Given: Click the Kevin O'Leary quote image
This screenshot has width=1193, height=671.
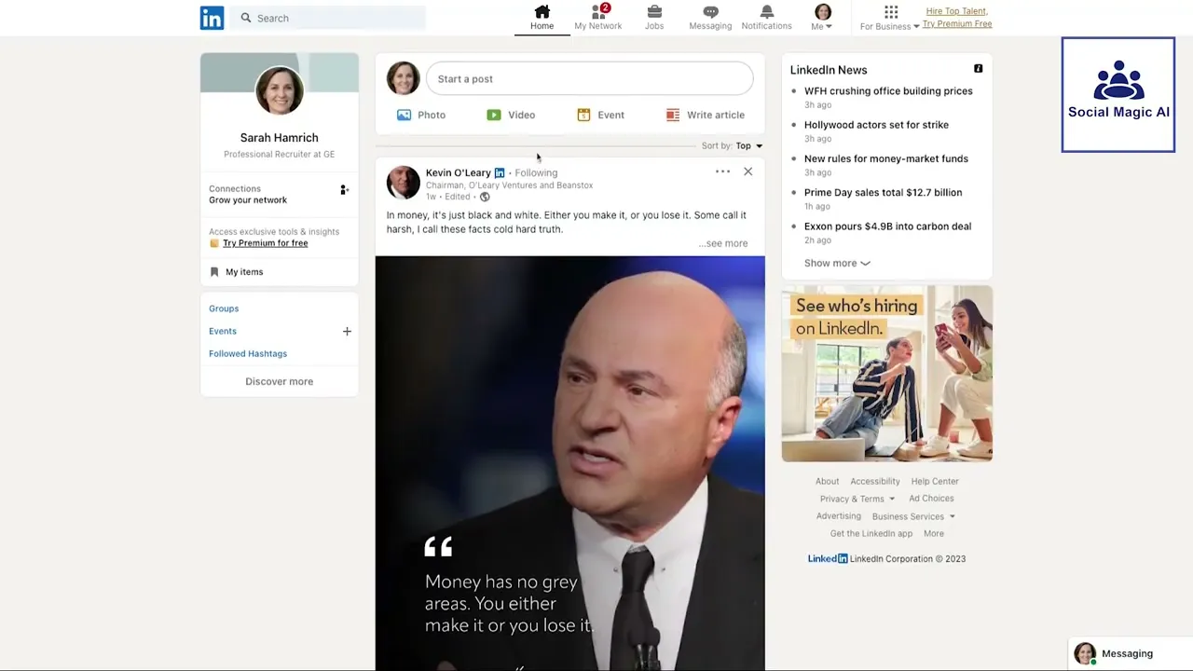Looking at the screenshot, I should 570,463.
